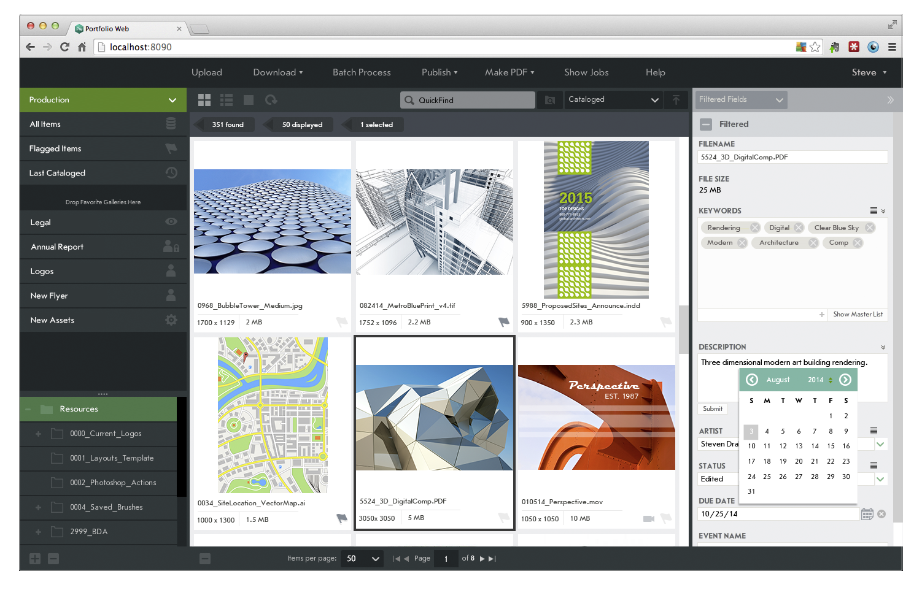Click the refresh gallery icon
The width and height of the screenshot is (922, 590).
[271, 100]
